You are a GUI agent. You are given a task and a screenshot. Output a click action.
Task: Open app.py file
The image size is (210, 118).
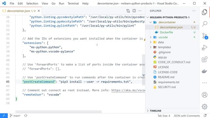(x=162, y=57)
